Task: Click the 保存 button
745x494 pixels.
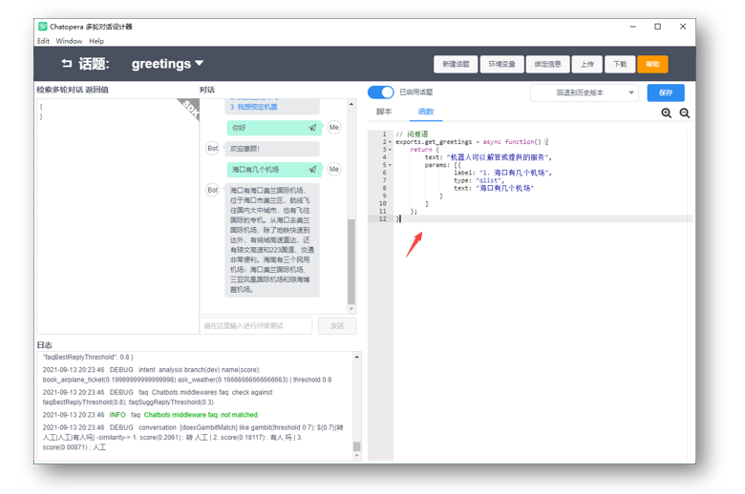Action: [665, 93]
